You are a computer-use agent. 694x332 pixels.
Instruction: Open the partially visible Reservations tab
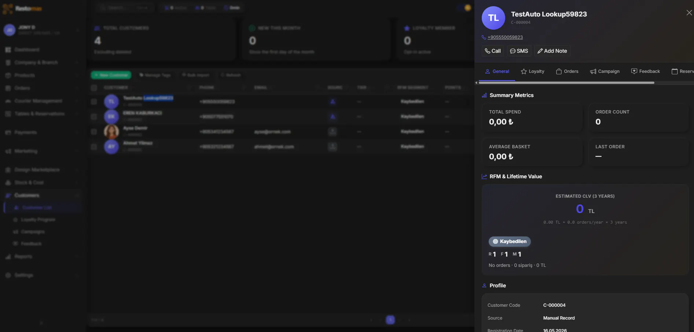682,71
